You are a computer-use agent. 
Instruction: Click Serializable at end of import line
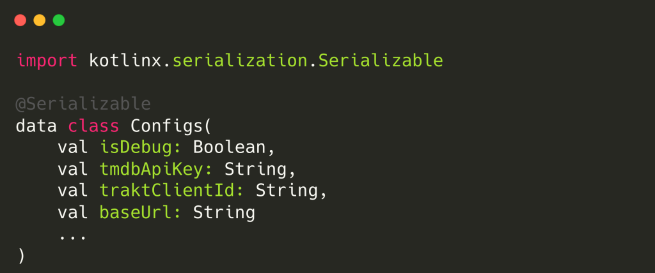(x=380, y=61)
